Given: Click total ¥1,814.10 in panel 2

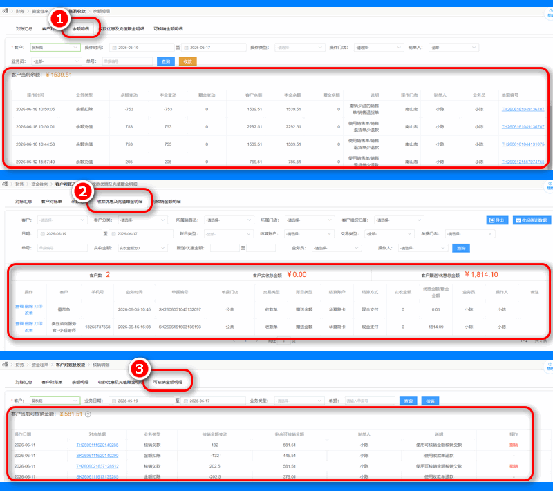Looking at the screenshot, I should click(481, 275).
